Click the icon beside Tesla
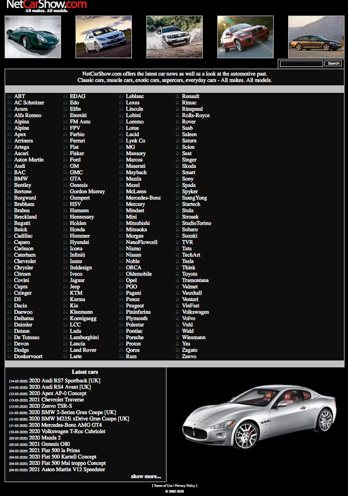 coord(177,261)
